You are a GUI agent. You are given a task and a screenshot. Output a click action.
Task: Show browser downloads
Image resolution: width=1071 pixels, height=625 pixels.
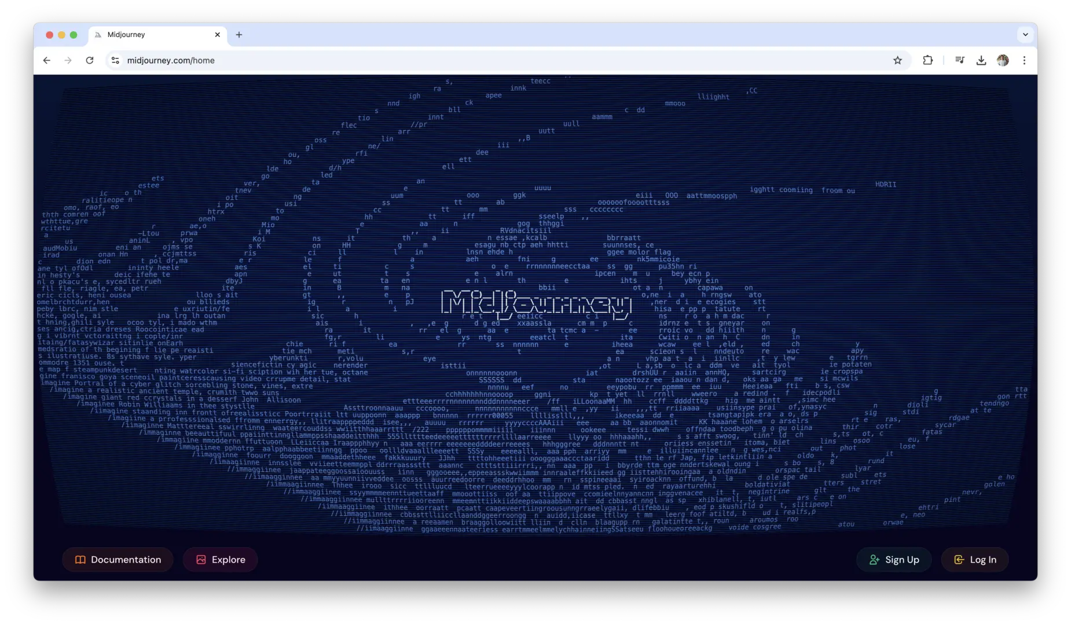(981, 60)
